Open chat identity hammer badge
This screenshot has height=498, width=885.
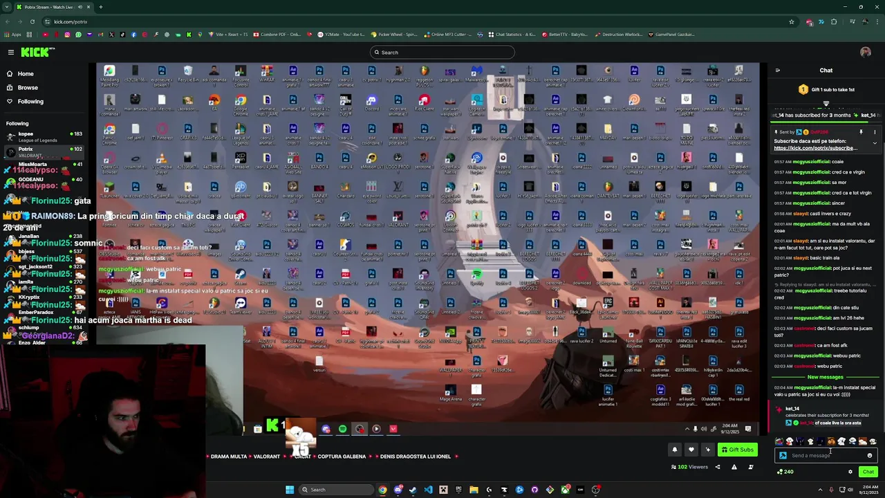[x=783, y=455]
